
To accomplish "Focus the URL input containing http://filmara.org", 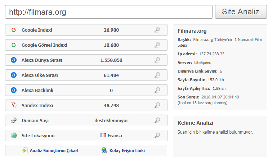I will click(109, 12).
